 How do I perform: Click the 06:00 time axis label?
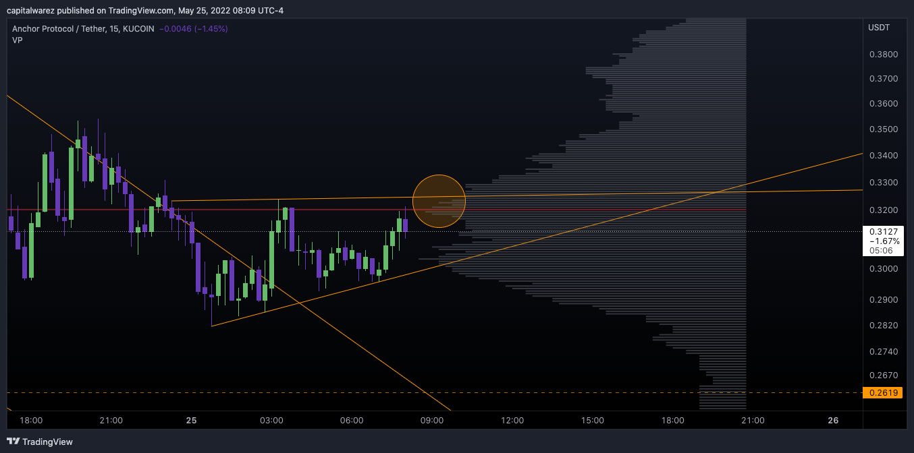pyautogui.click(x=352, y=421)
